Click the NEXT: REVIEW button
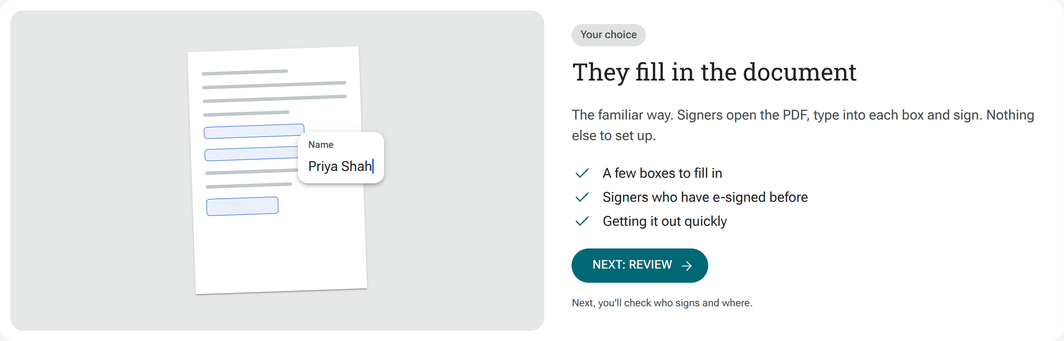Viewport: 1064px width, 341px height. pyautogui.click(x=640, y=265)
